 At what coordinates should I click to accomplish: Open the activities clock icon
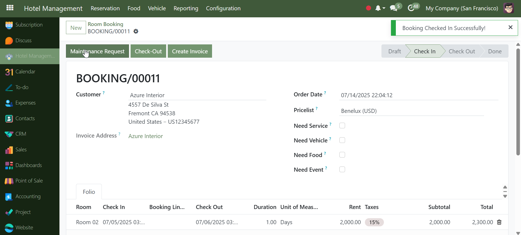pyautogui.click(x=411, y=8)
